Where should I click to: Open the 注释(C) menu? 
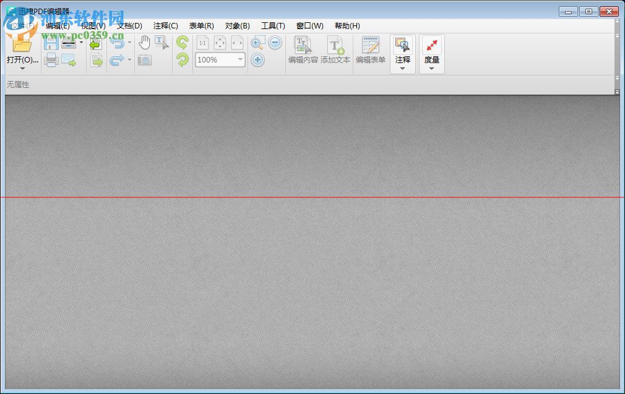click(x=165, y=26)
